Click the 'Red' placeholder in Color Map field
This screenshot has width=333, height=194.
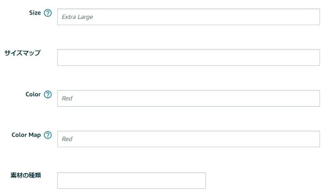67,139
